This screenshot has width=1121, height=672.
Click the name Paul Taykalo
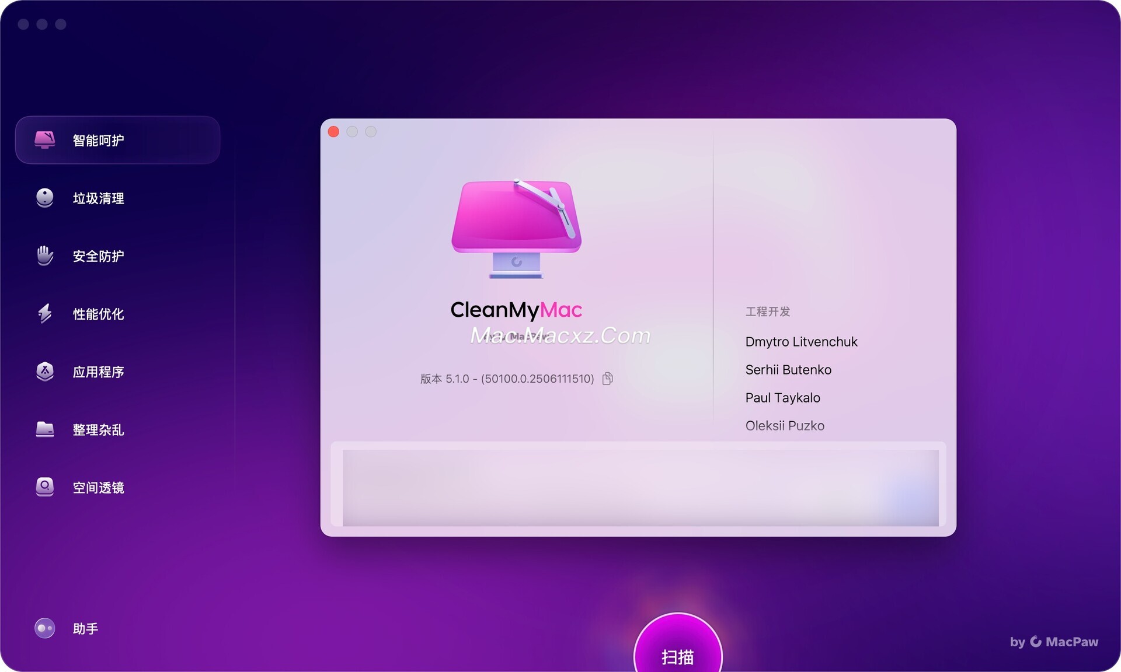point(782,397)
